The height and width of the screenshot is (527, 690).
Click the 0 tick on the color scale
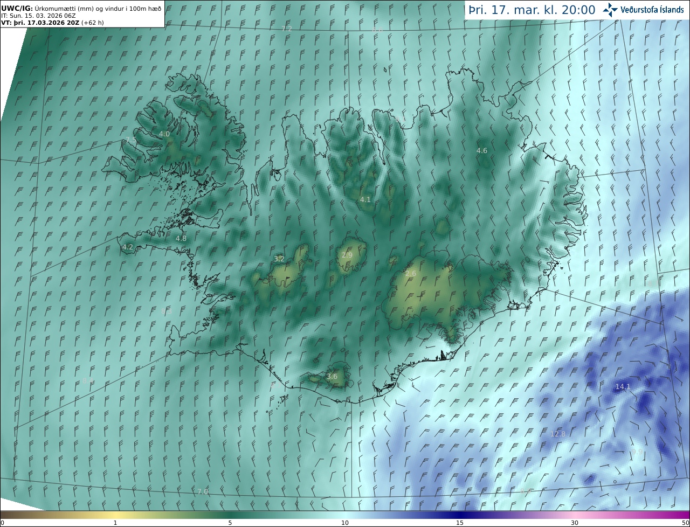pos(2,523)
